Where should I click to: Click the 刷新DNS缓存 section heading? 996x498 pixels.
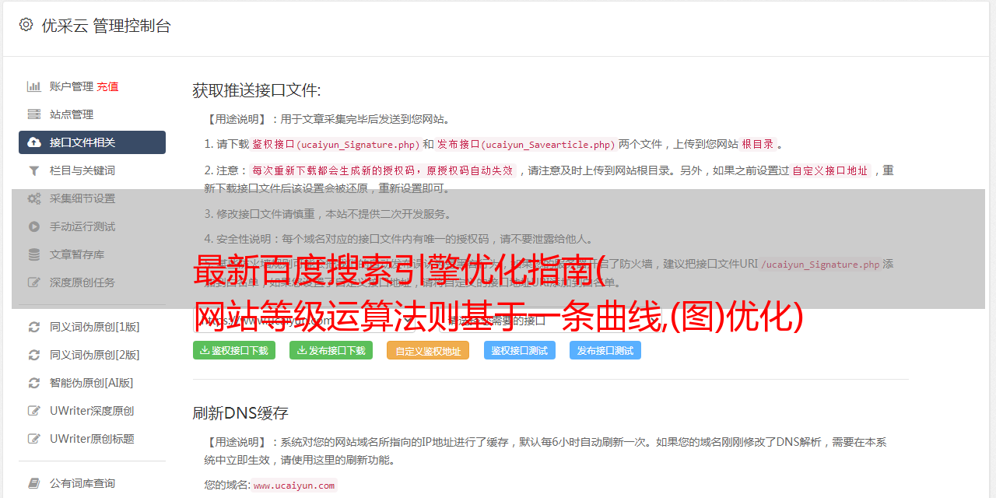click(x=240, y=412)
